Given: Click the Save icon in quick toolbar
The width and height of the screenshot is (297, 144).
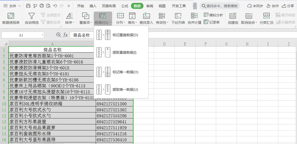Looking at the screenshot, I should click(28, 6).
